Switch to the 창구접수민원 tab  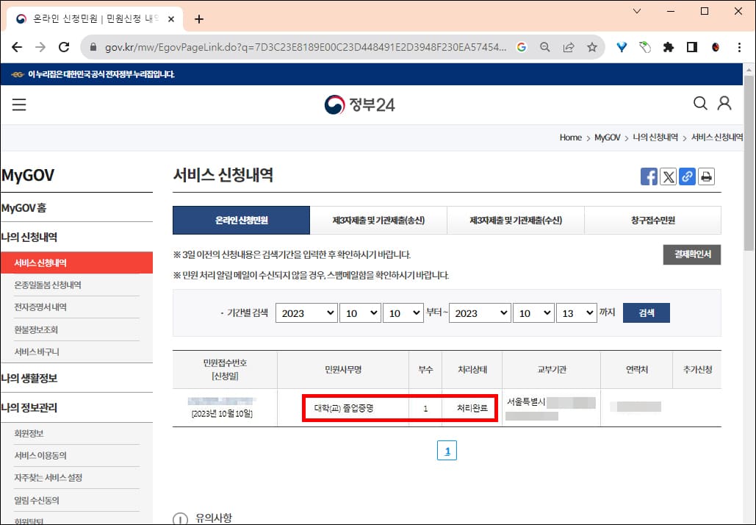(652, 220)
